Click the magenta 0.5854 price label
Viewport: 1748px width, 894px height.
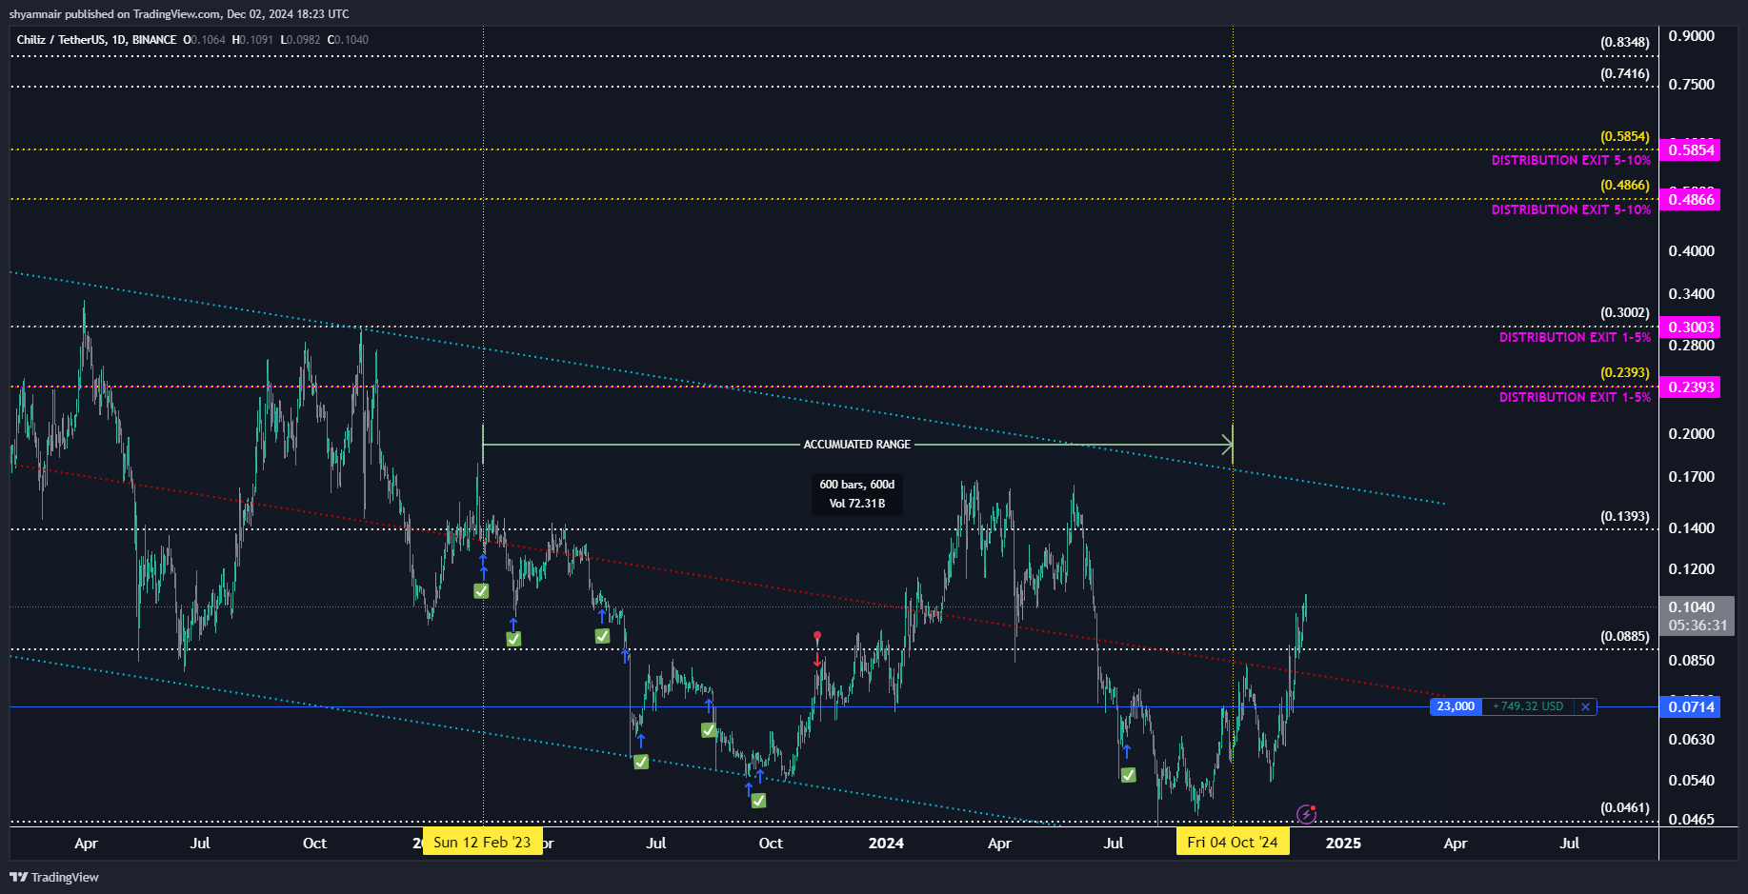pyautogui.click(x=1690, y=150)
